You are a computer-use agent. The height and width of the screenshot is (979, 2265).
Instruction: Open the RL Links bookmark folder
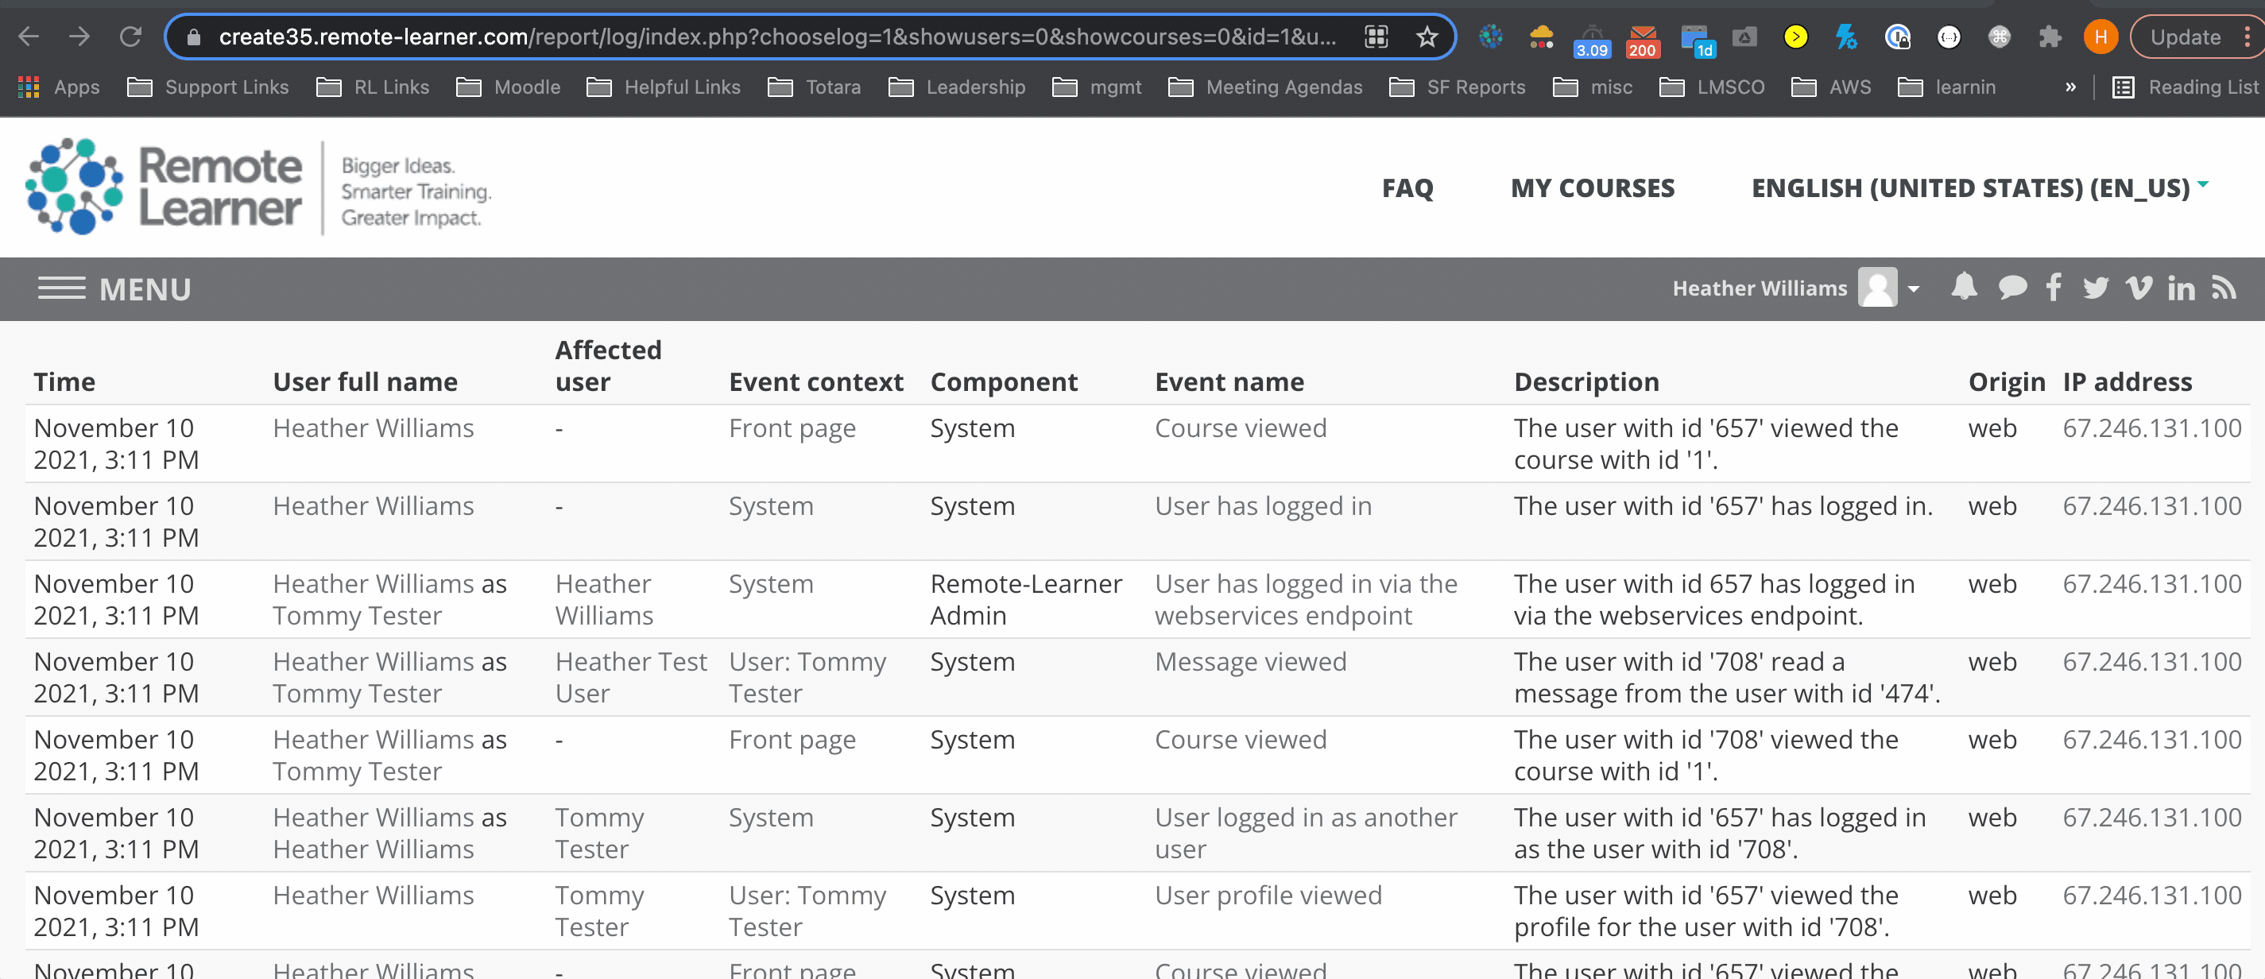coord(373,87)
